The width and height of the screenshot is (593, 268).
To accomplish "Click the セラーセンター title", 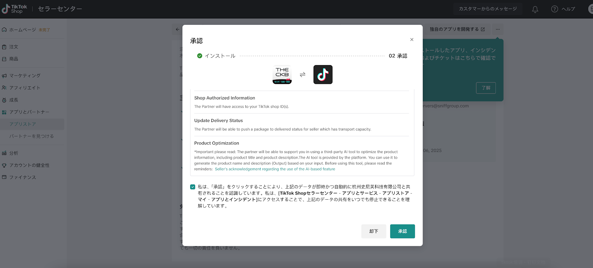I will click(x=60, y=9).
